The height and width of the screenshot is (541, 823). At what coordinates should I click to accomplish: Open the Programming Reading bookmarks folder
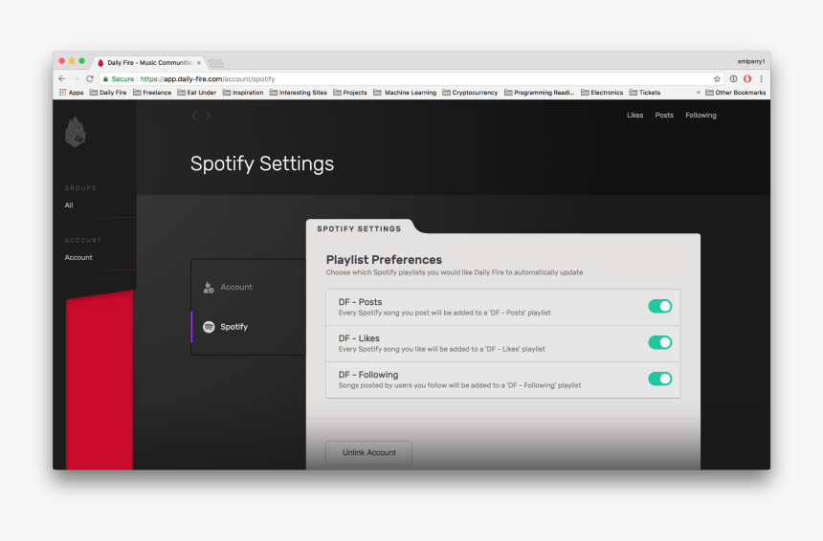point(539,93)
